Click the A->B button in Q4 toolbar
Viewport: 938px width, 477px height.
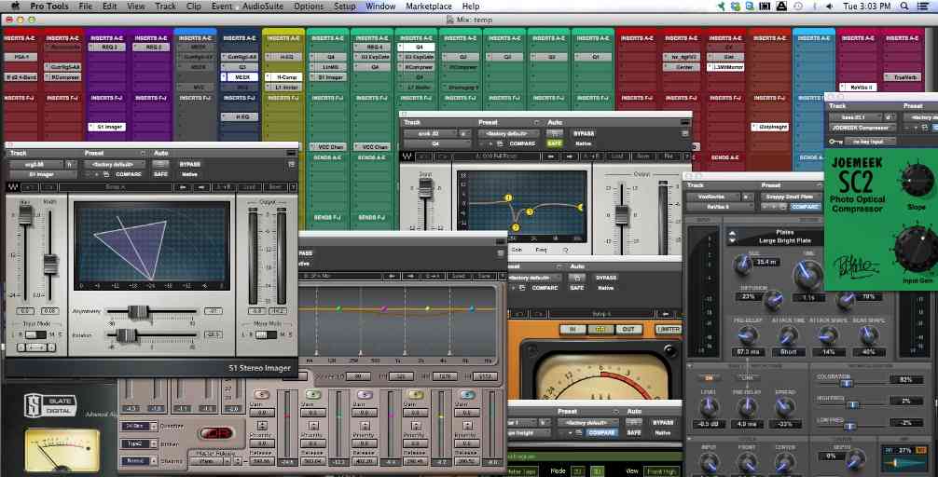(x=593, y=157)
